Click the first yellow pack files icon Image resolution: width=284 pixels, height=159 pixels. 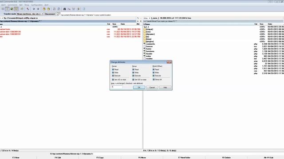pos(44,9)
